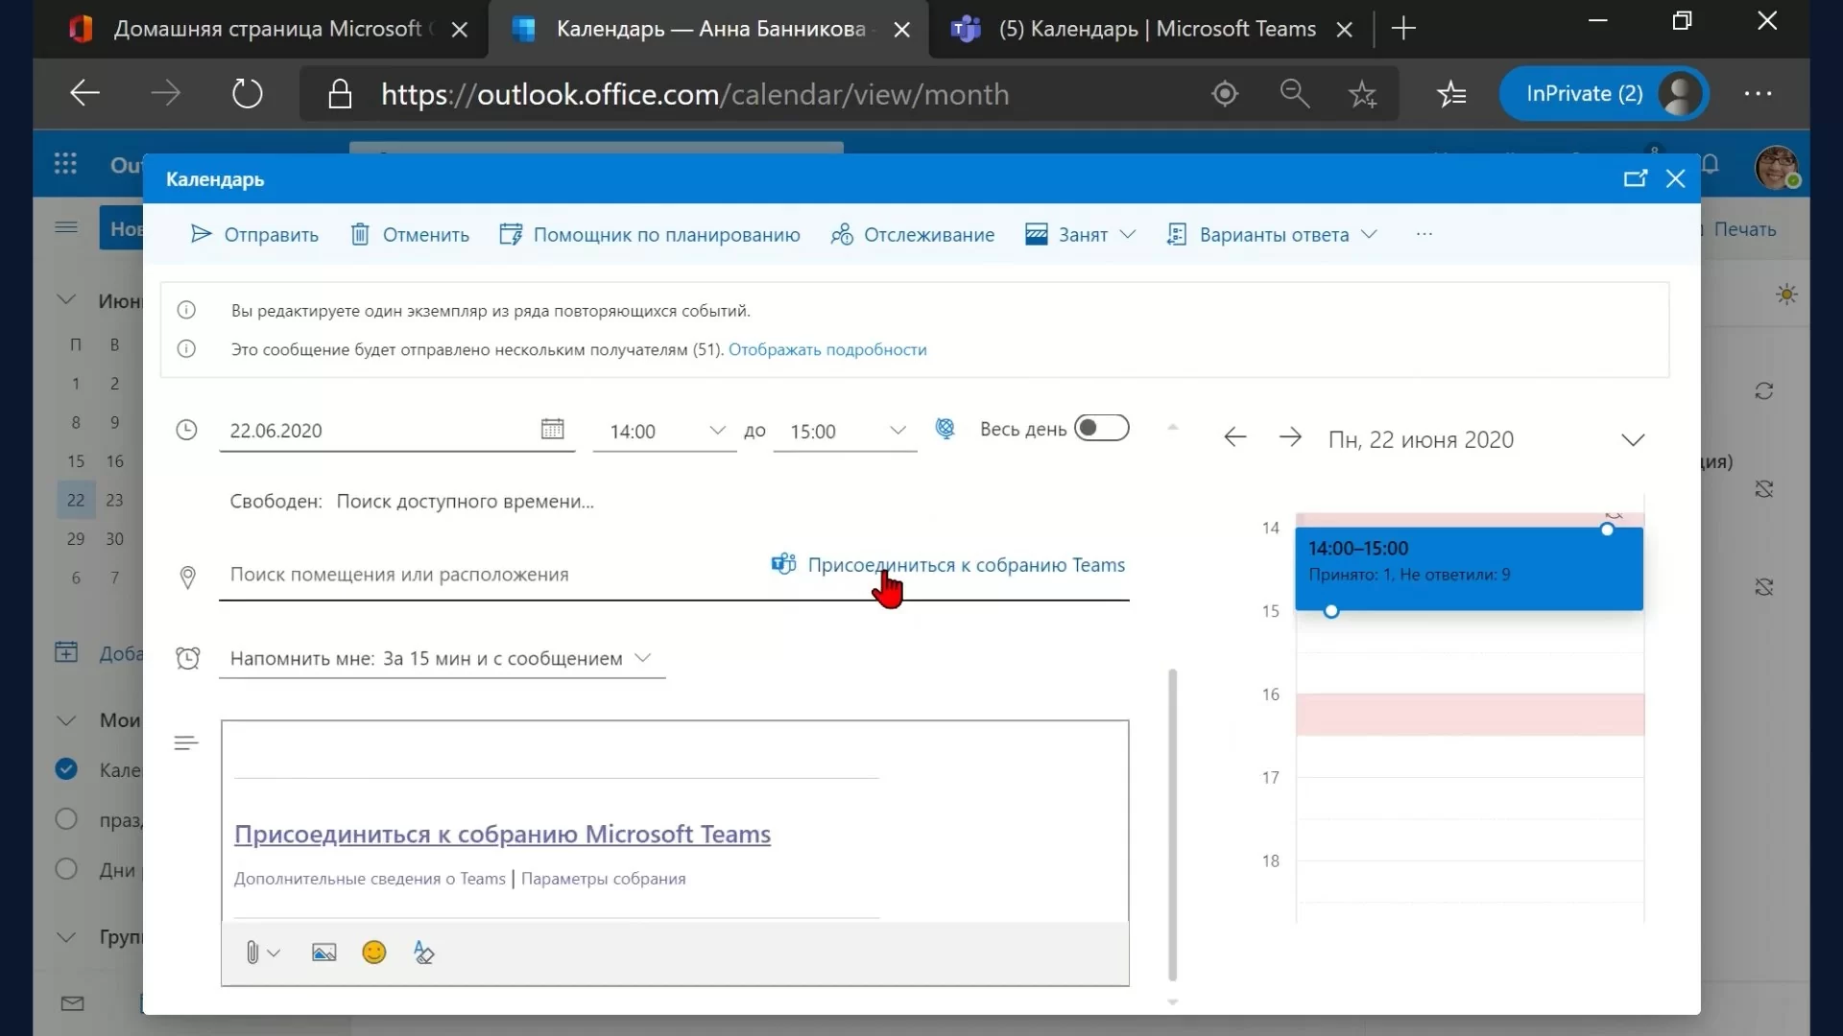Go to next day in side calendar

click(x=1290, y=438)
